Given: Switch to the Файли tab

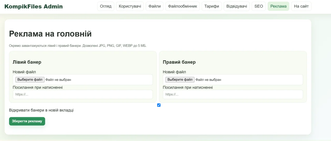Looking at the screenshot, I should coord(155,6).
